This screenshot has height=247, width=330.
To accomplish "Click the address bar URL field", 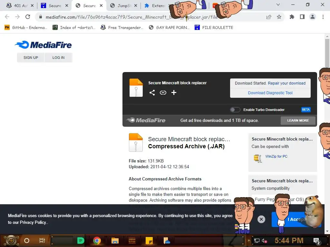I will pyautogui.click(x=131, y=17).
